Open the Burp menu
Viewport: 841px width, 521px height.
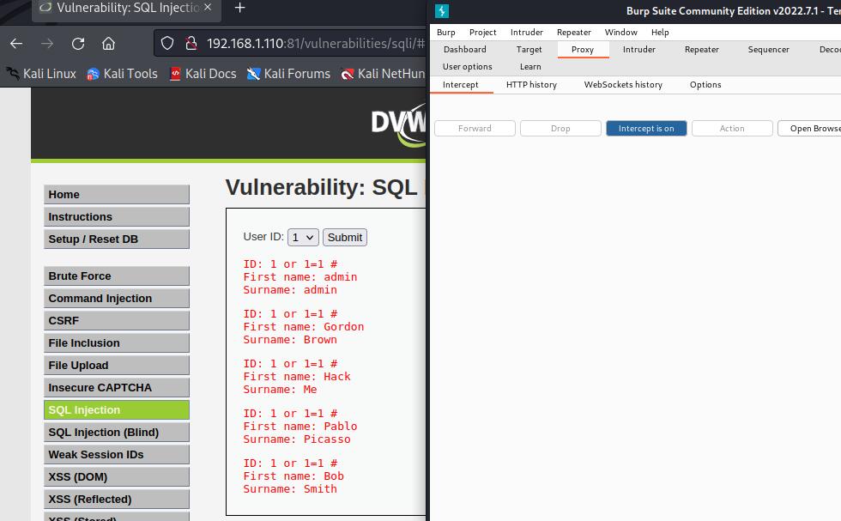[445, 33]
